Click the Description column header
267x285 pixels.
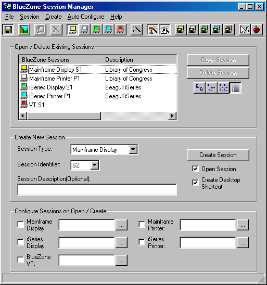click(139, 60)
